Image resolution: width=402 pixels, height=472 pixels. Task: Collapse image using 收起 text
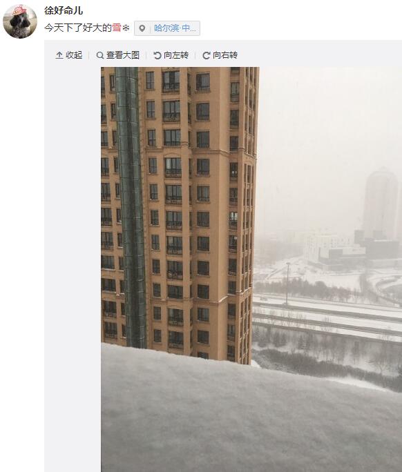click(74, 55)
